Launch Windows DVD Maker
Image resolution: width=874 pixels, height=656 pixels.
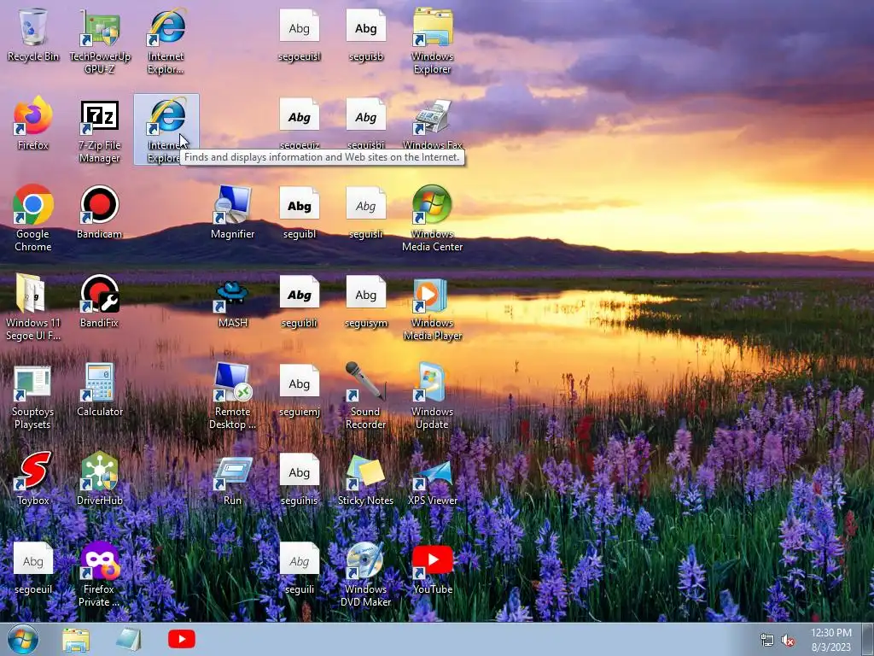[x=365, y=573]
